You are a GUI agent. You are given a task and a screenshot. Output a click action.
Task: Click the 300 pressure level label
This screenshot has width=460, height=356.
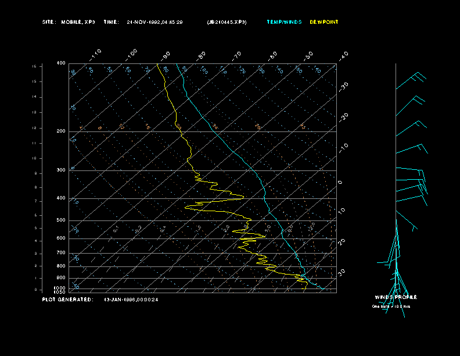pos(61,170)
